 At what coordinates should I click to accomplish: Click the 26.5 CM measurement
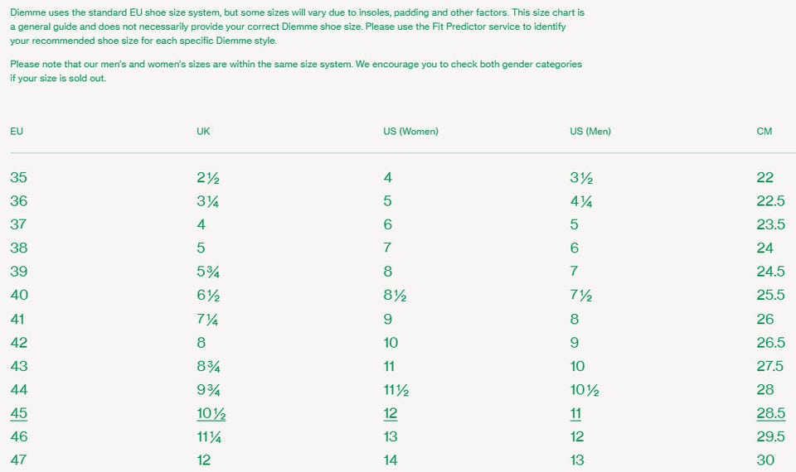point(770,342)
